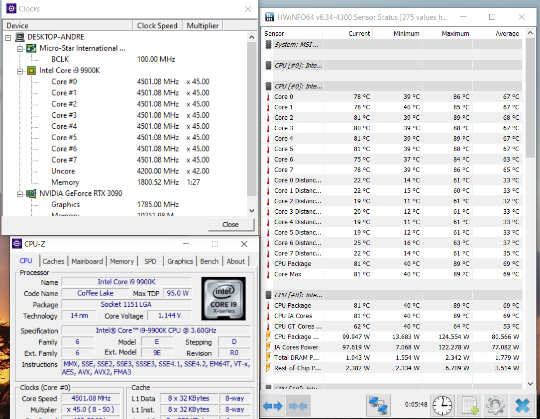Viewport: 540px width, 419px height.
Task: Click the Minimum column header in HWiNFO
Action: tap(398, 33)
